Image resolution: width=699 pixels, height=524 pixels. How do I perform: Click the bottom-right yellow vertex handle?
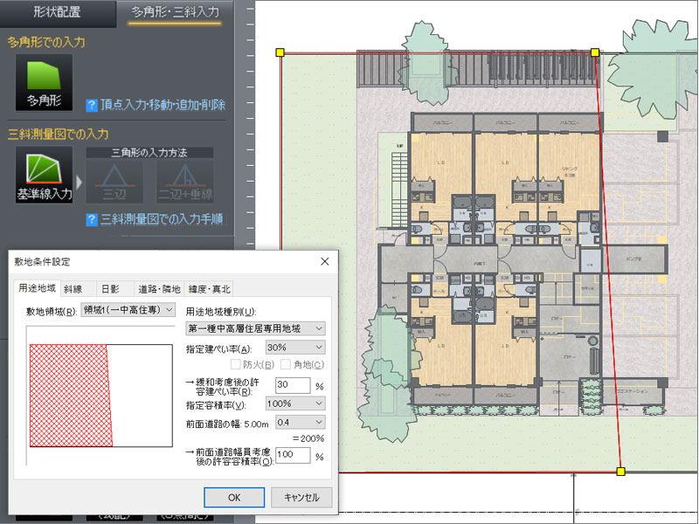coord(621,472)
